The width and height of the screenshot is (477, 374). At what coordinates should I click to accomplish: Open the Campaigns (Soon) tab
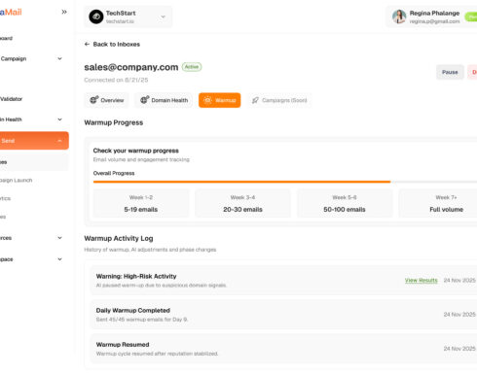pyautogui.click(x=279, y=100)
